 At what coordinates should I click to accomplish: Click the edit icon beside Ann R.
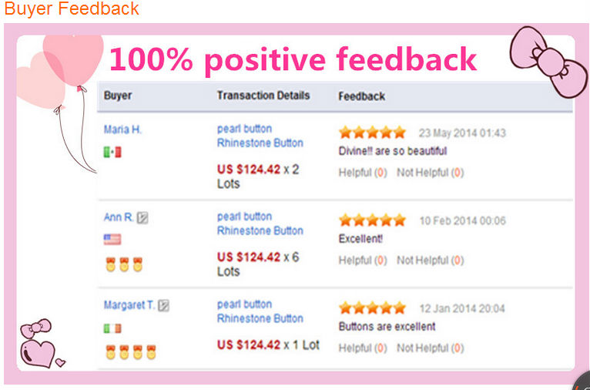142,217
